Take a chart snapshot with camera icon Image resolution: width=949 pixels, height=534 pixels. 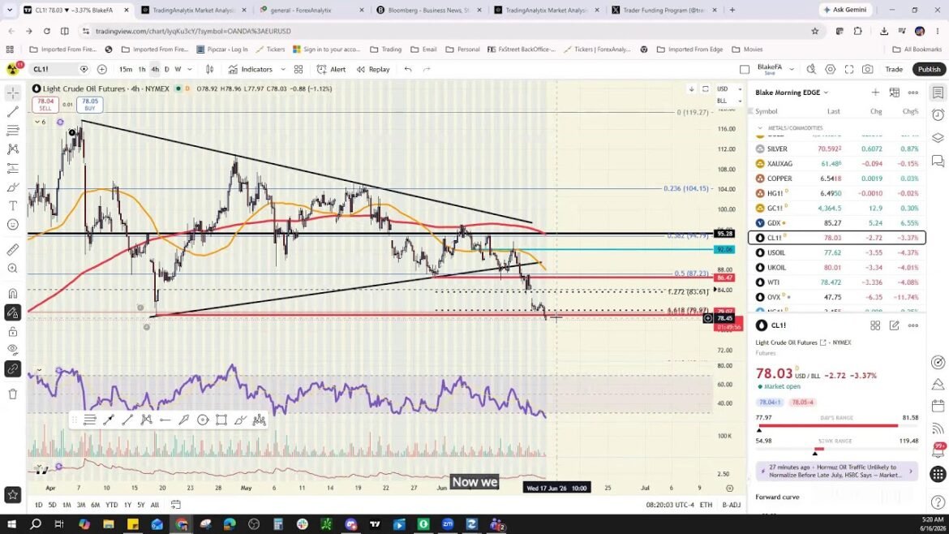[868, 69]
